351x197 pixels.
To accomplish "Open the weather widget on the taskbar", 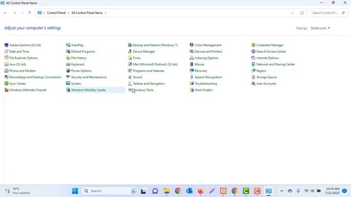I will [x=18, y=191].
